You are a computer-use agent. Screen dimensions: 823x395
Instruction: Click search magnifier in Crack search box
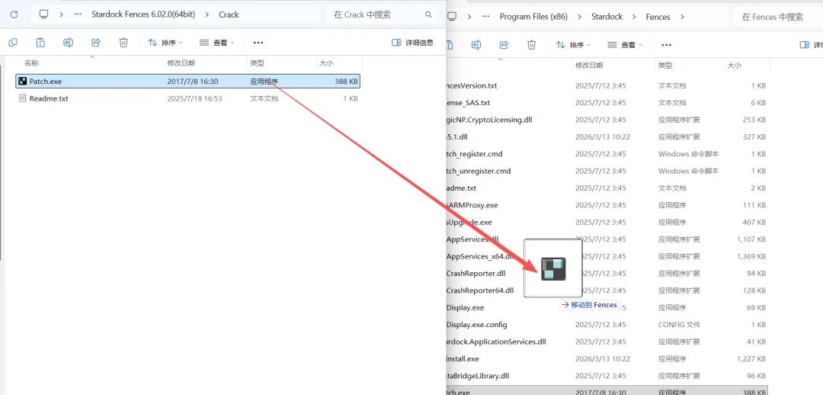[429, 14]
